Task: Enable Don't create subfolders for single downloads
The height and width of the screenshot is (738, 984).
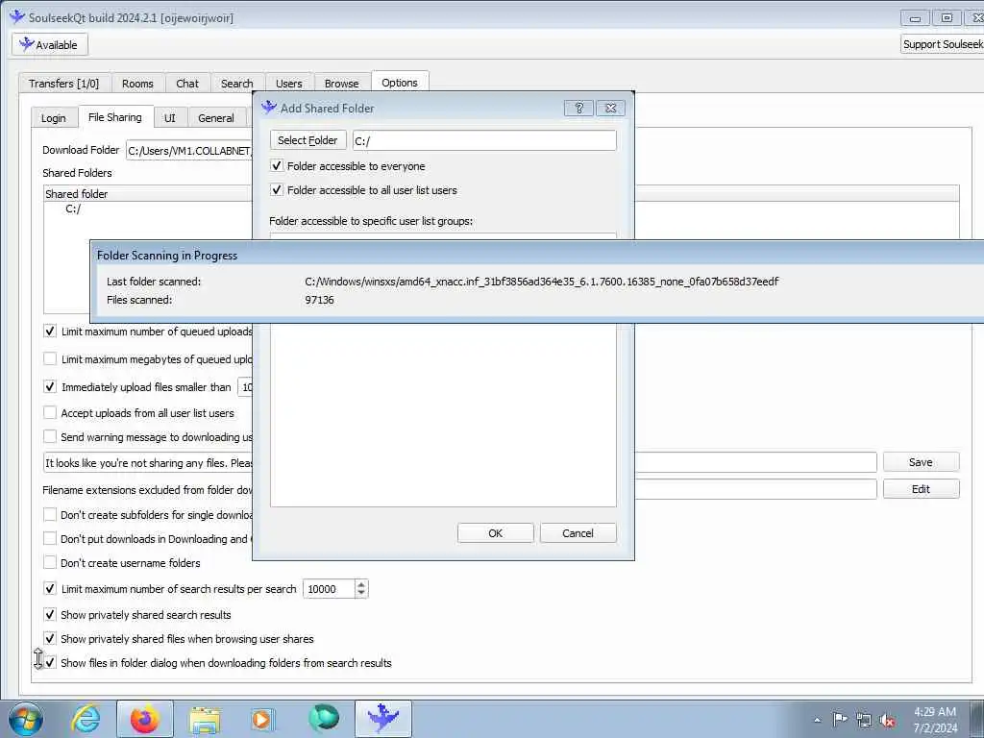Action: 50,515
